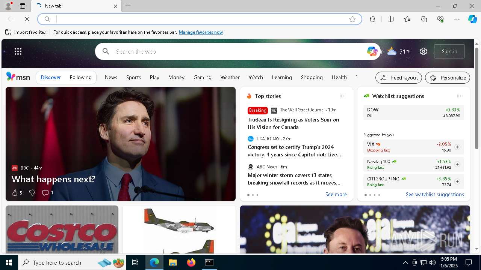Click the Feed layout button
The width and height of the screenshot is (481, 270).
399,78
